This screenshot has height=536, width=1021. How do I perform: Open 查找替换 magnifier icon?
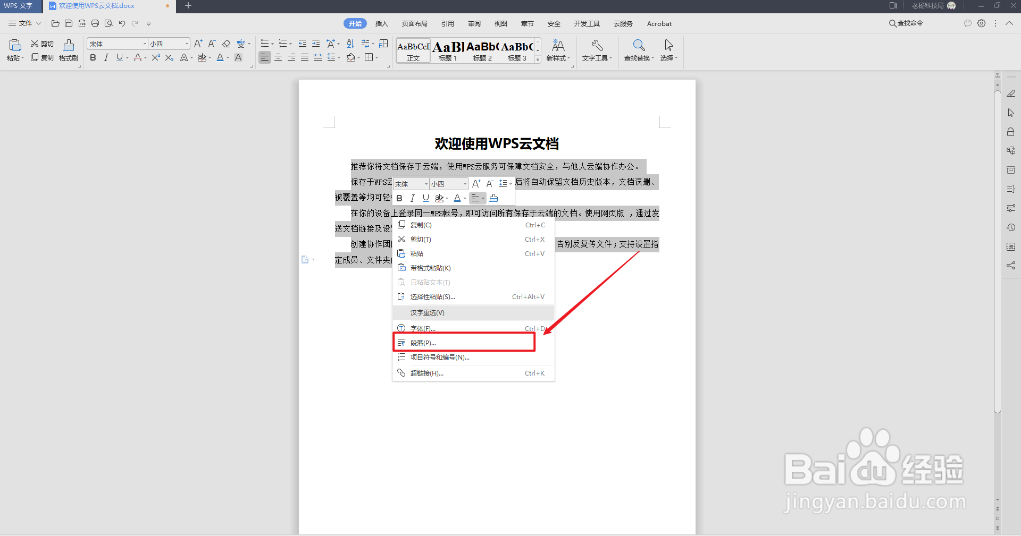pyautogui.click(x=639, y=45)
